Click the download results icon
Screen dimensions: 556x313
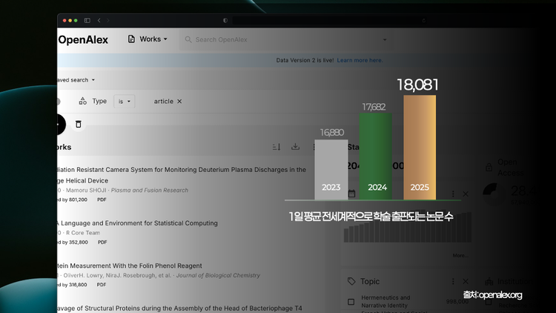click(x=295, y=147)
